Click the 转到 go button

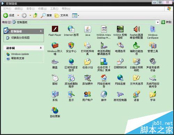[x=166, y=22]
